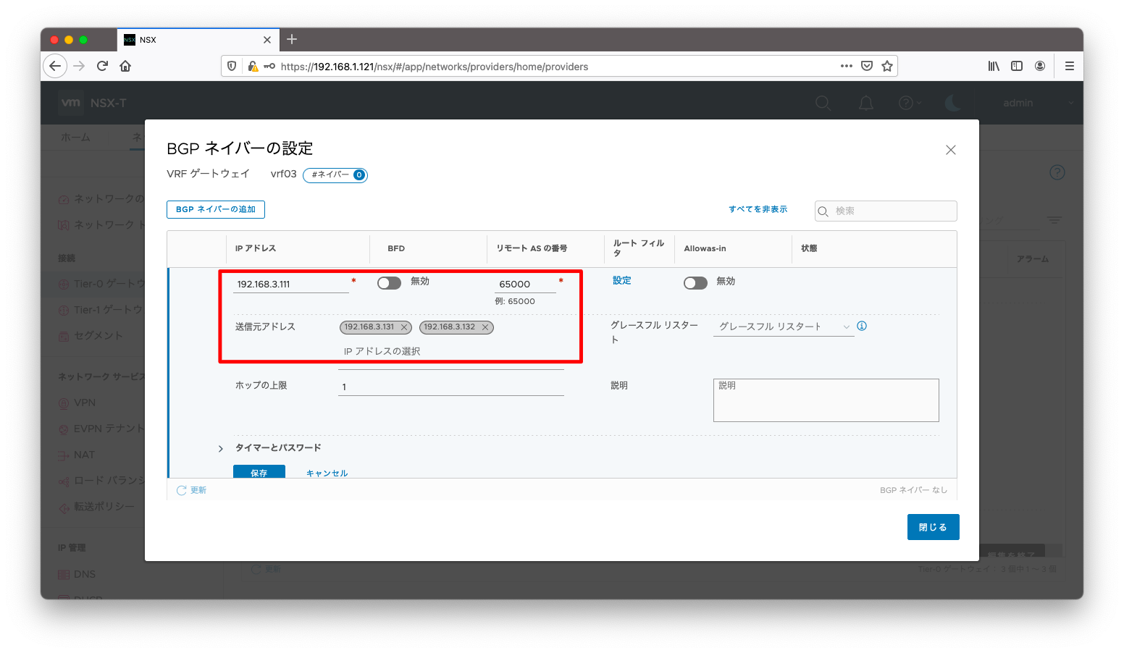Click the 保存 button

tap(259, 471)
